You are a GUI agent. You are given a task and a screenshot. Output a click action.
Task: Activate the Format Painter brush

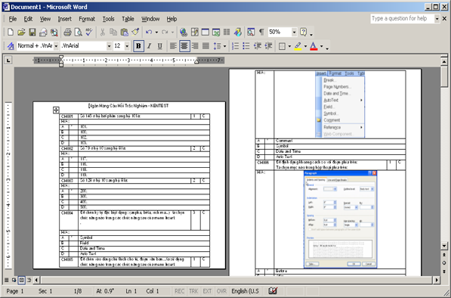point(135,32)
